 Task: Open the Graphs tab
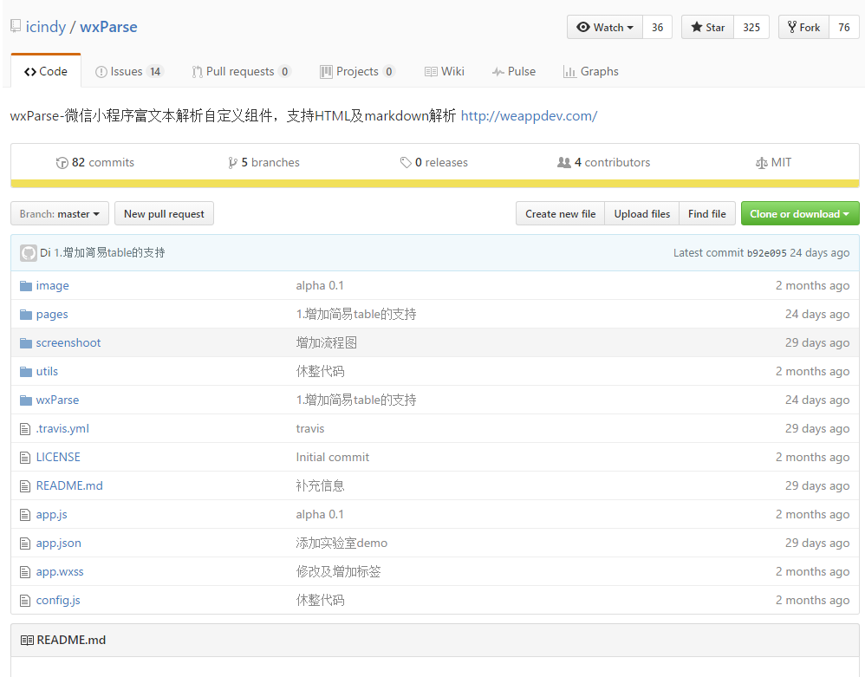pyautogui.click(x=591, y=71)
